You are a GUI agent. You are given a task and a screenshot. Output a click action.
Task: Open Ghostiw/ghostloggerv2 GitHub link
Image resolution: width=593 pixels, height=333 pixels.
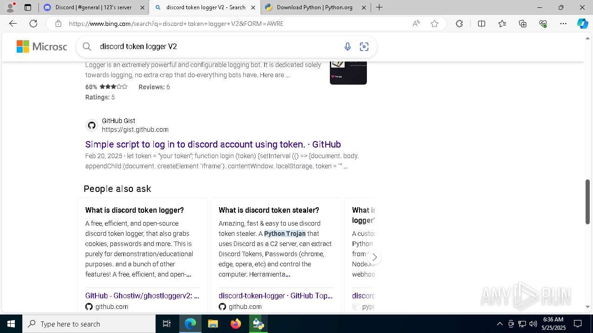142,296
